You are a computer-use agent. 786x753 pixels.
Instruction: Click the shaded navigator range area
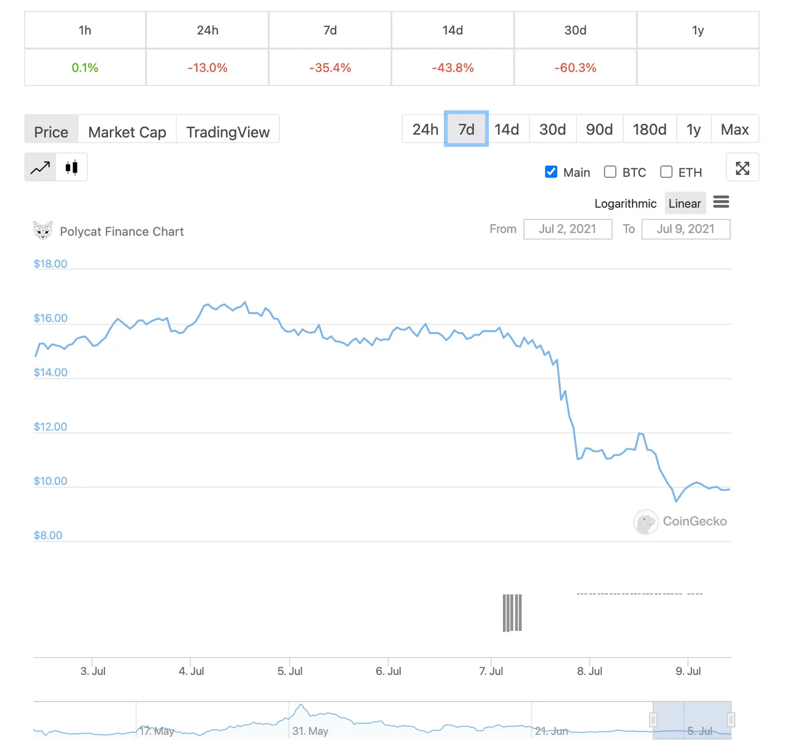pyautogui.click(x=692, y=719)
